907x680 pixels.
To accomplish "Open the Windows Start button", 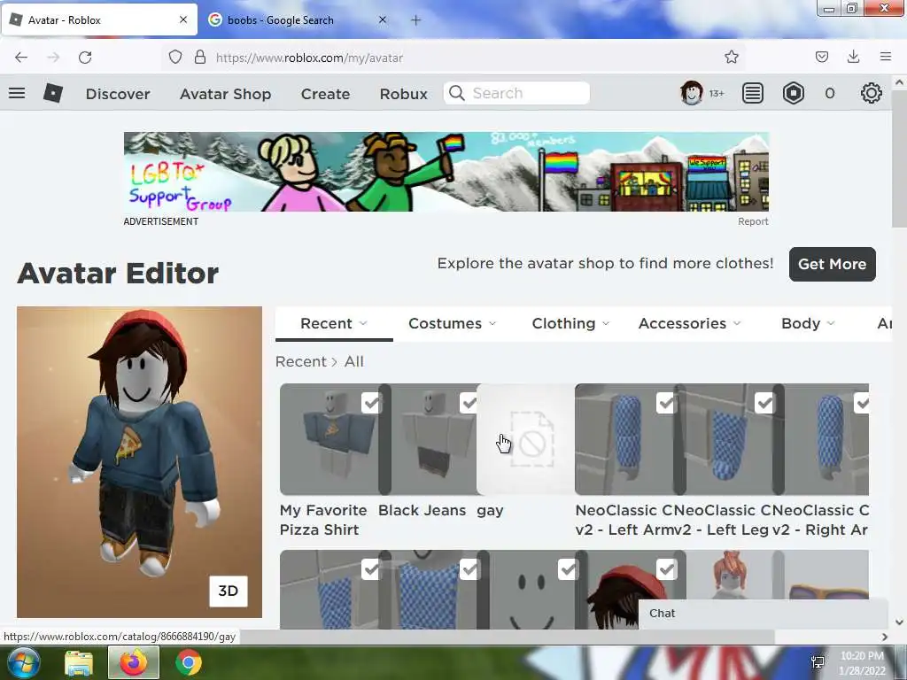I will [23, 662].
